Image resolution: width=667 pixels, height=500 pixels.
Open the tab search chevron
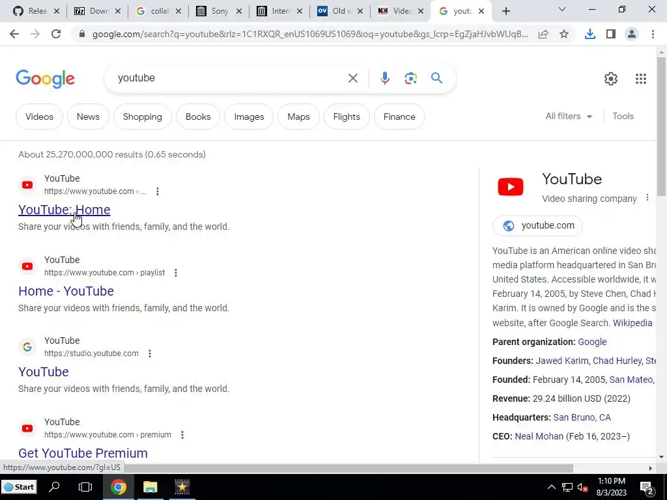[561, 9]
